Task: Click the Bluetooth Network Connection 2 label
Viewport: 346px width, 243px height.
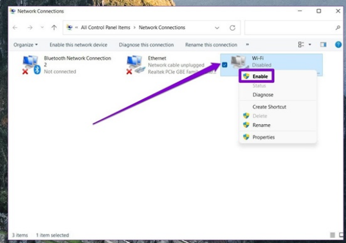Action: pyautogui.click(x=77, y=61)
